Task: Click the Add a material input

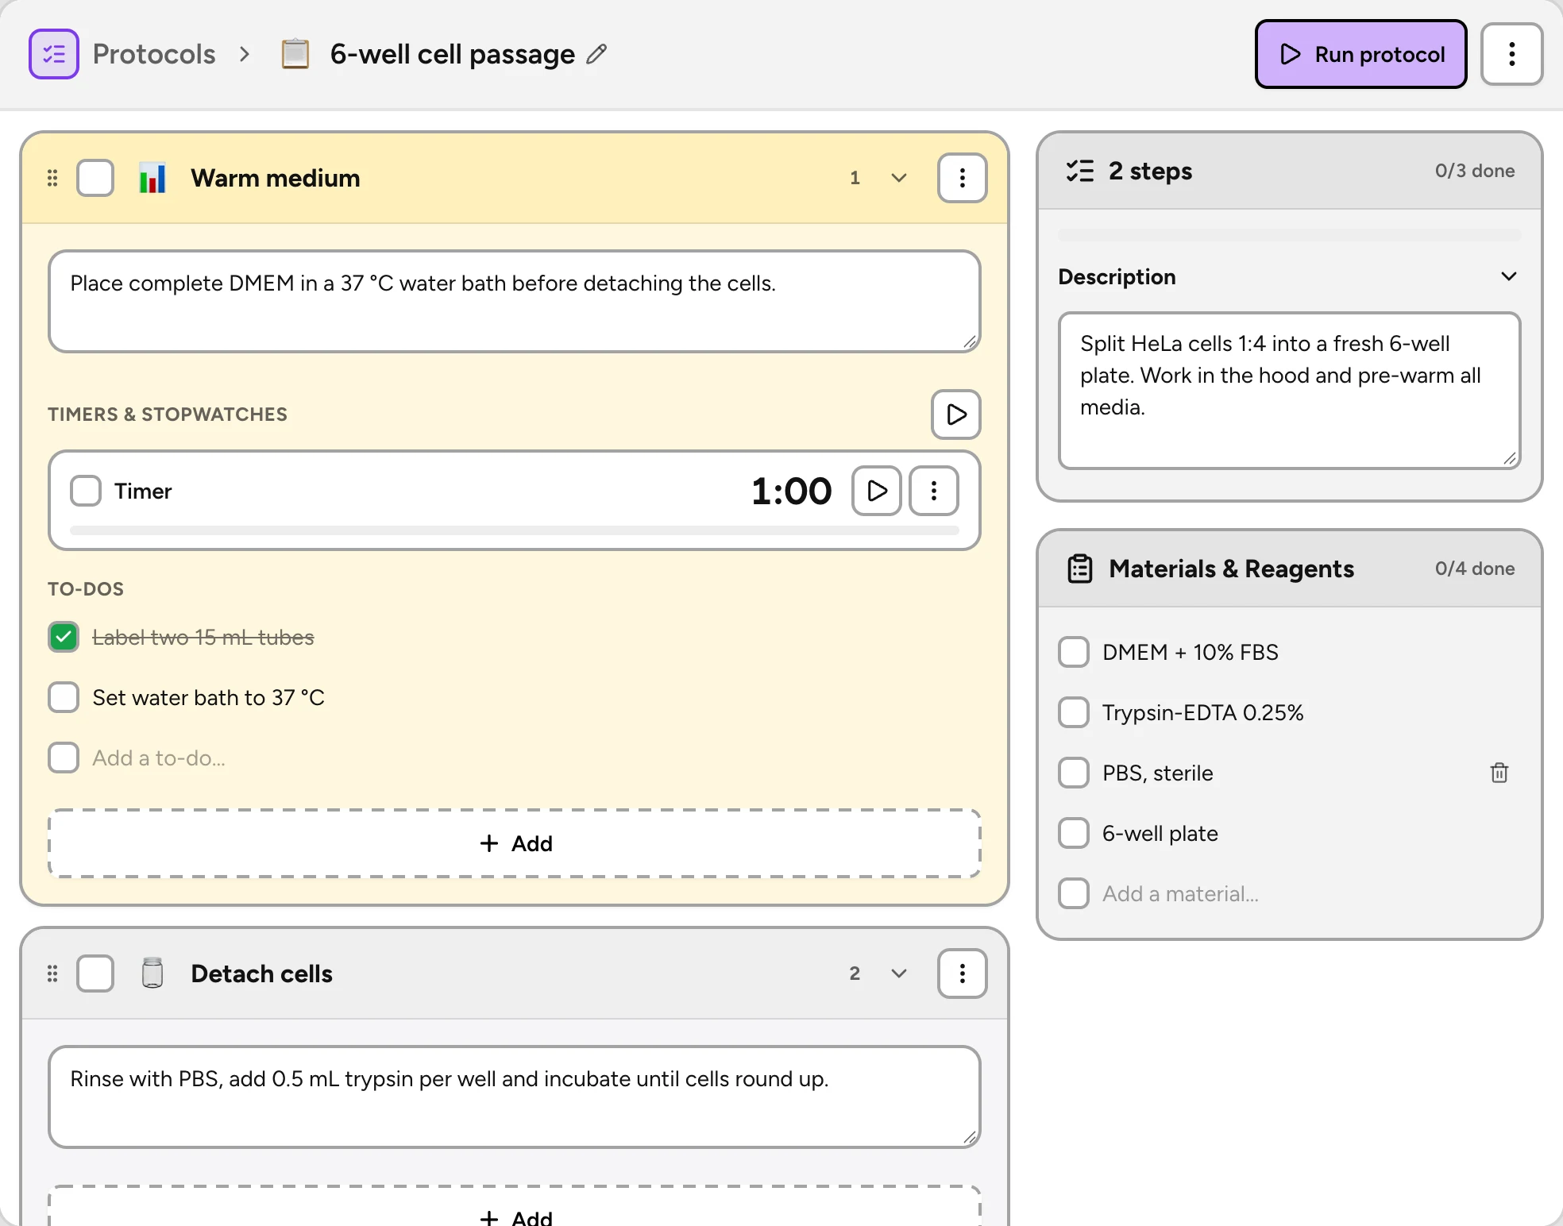Action: (x=1180, y=893)
